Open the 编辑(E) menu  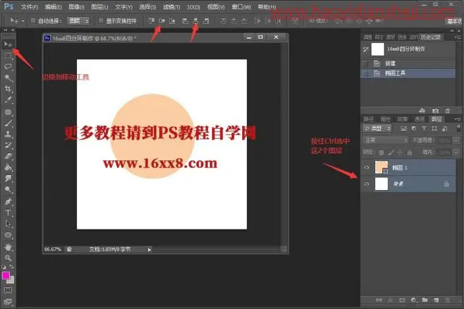pyautogui.click(x=53, y=7)
